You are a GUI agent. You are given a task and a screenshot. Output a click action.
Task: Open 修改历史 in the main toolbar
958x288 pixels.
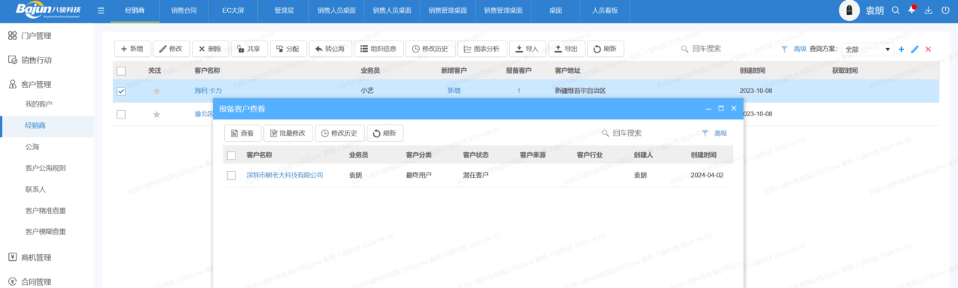tap(431, 49)
